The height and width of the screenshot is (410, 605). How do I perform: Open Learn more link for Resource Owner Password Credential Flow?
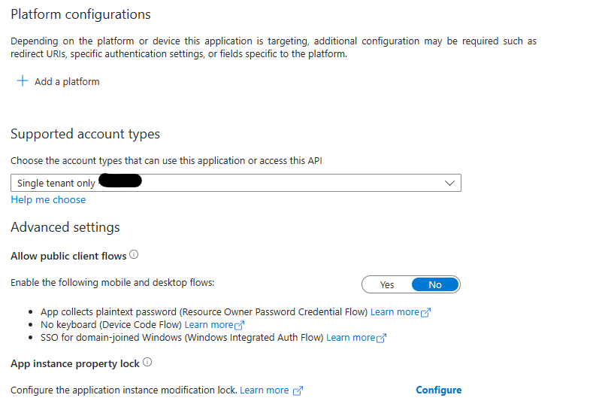395,312
